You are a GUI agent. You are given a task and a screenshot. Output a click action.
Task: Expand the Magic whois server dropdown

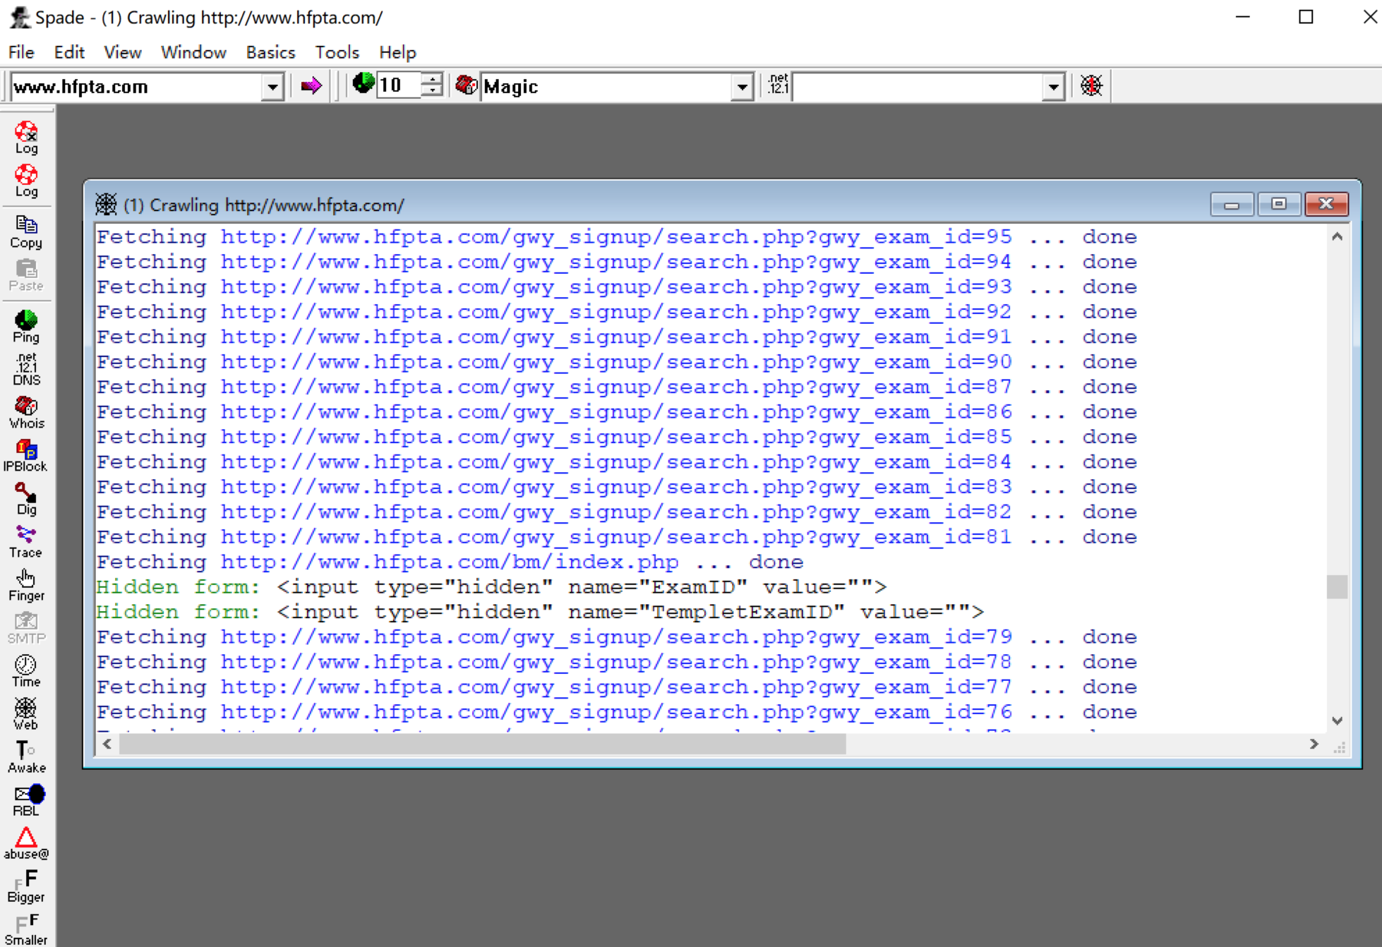click(x=742, y=87)
